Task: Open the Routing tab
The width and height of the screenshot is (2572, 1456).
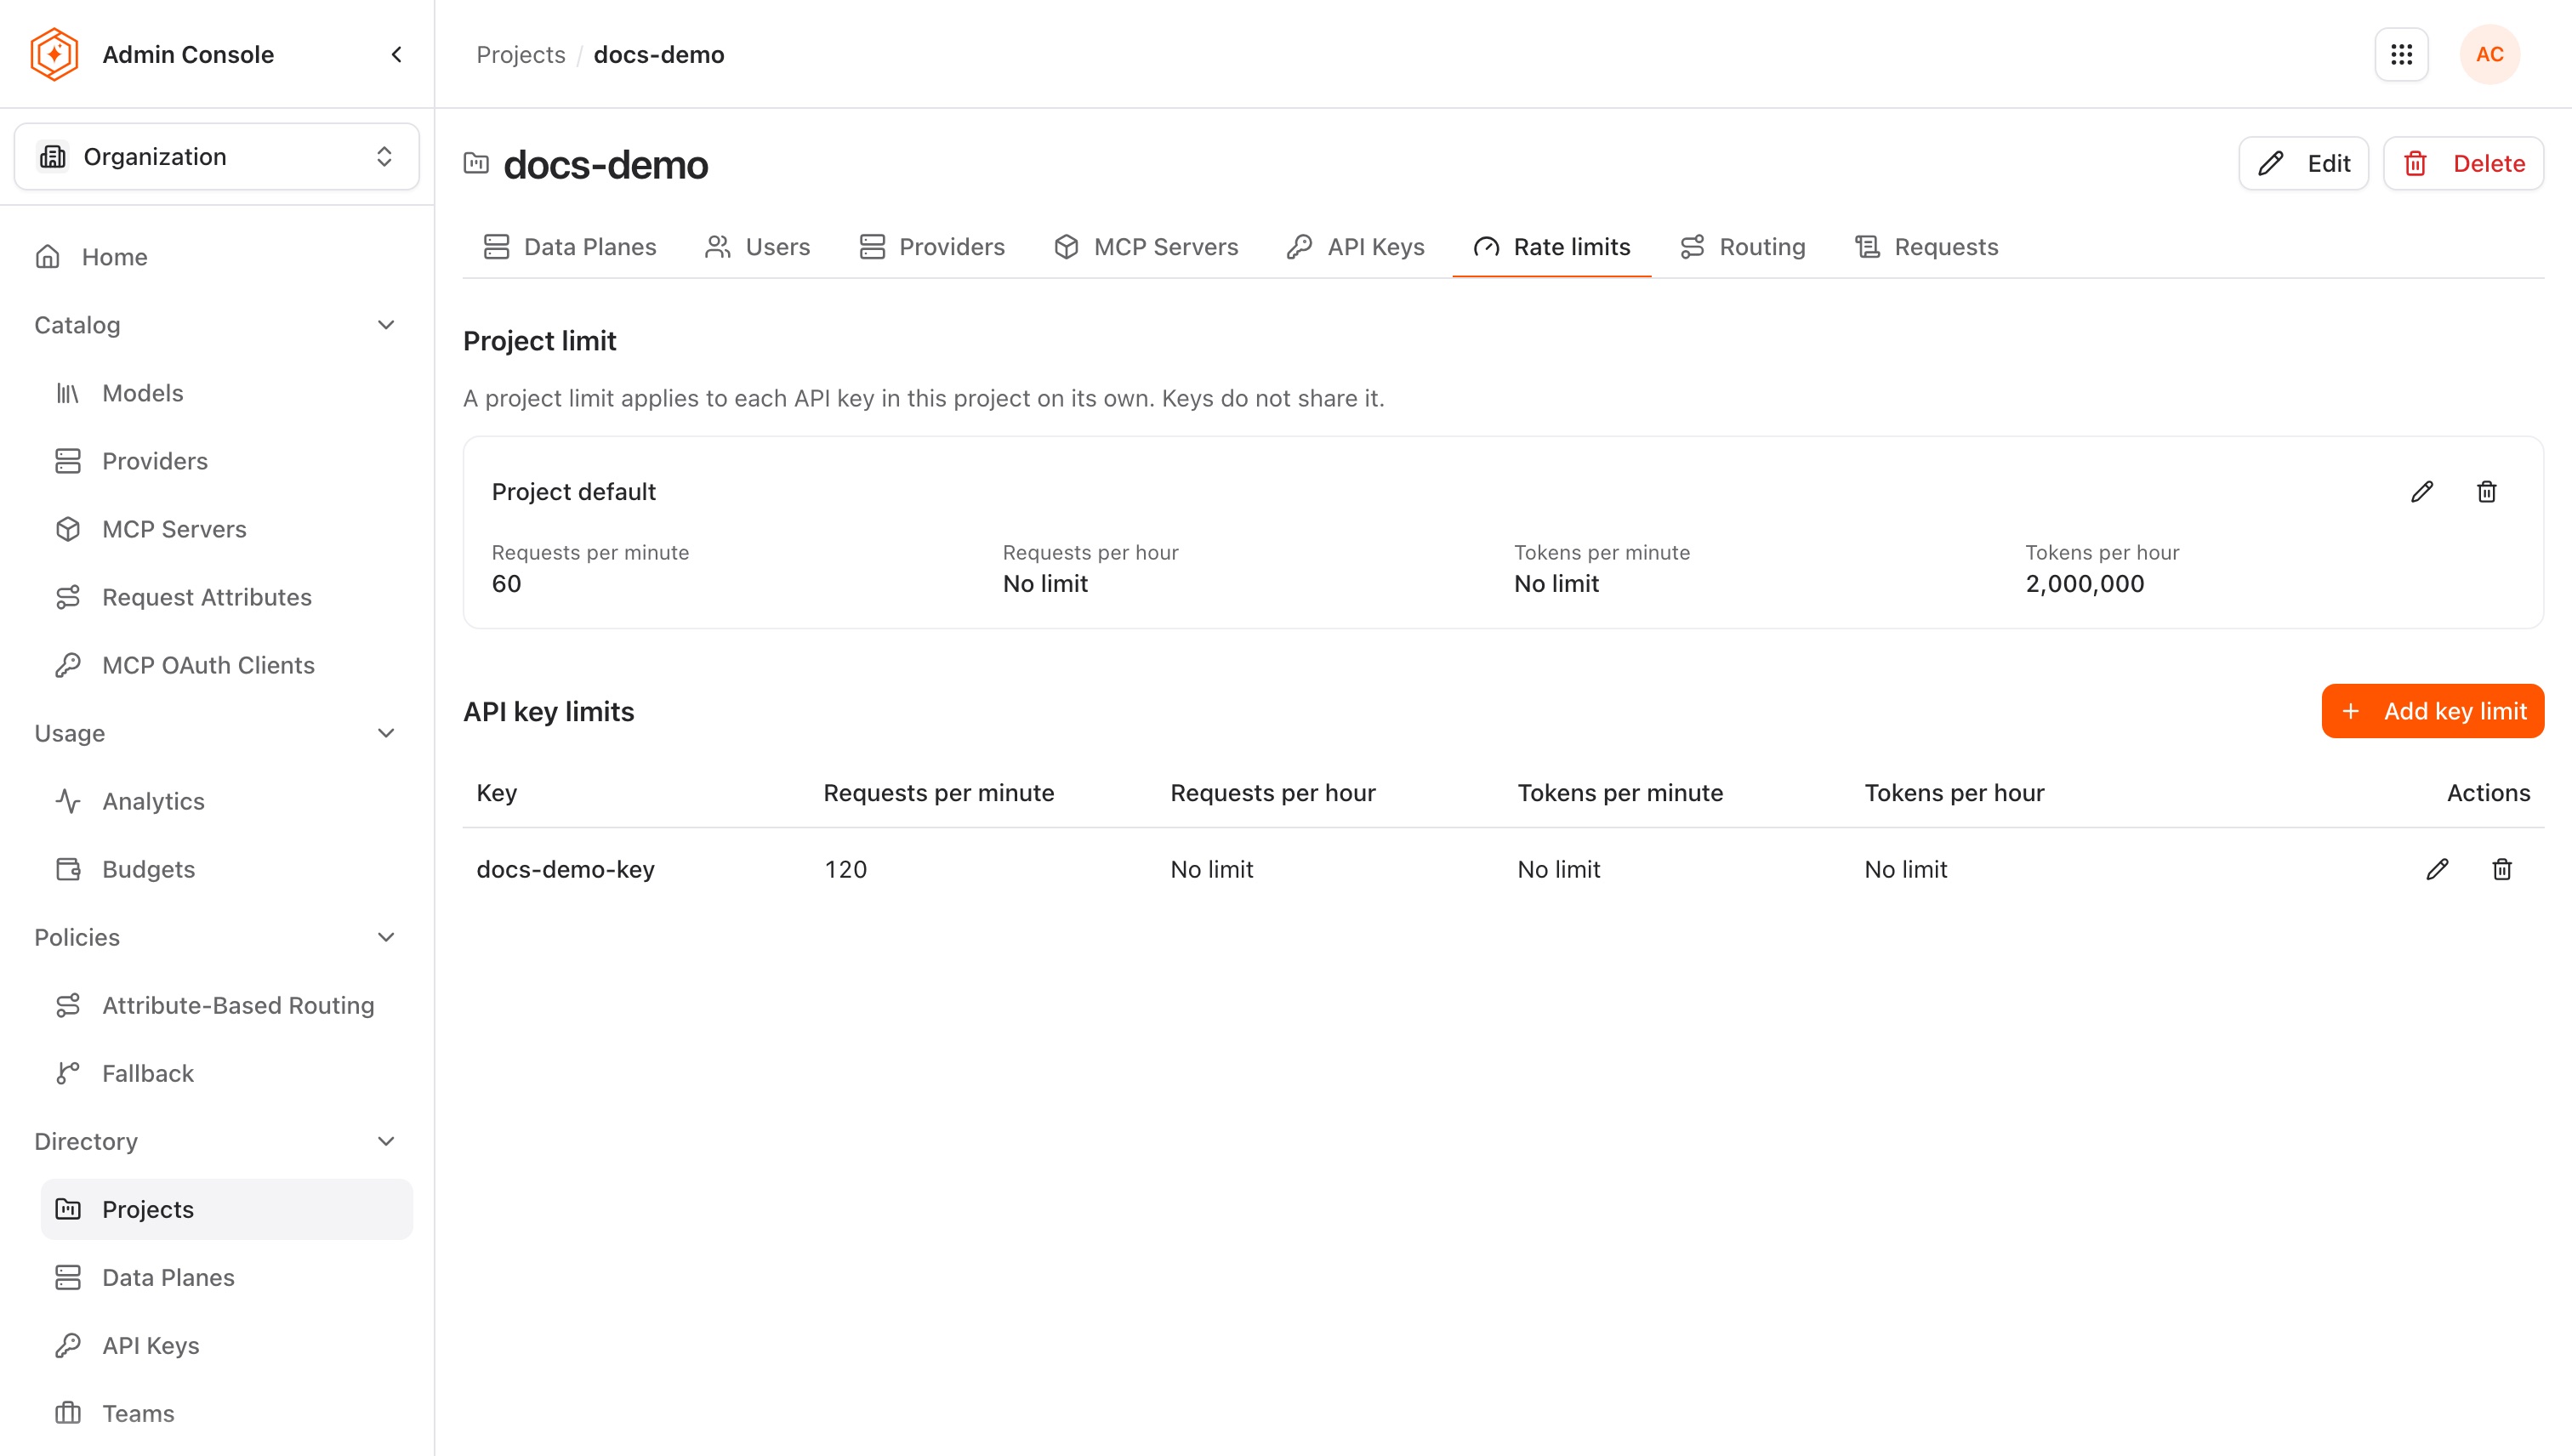Action: pos(1743,247)
